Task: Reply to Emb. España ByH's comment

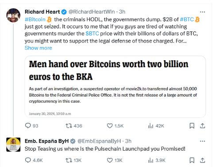Action: click(x=34, y=160)
